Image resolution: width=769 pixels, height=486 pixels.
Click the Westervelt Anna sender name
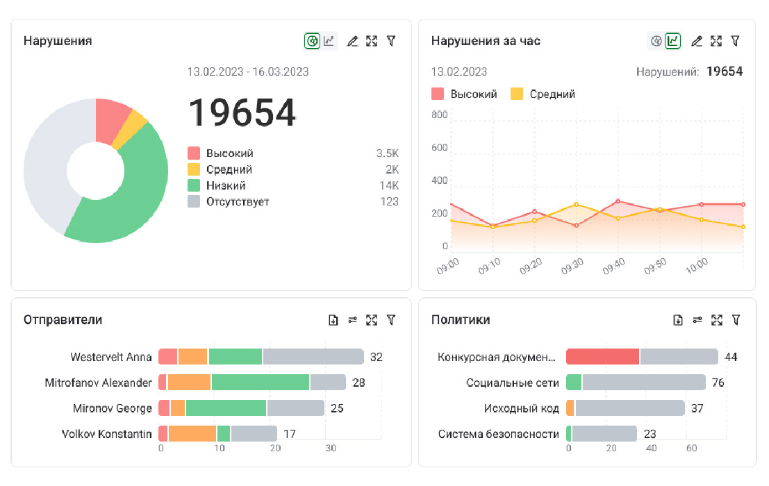pos(111,357)
